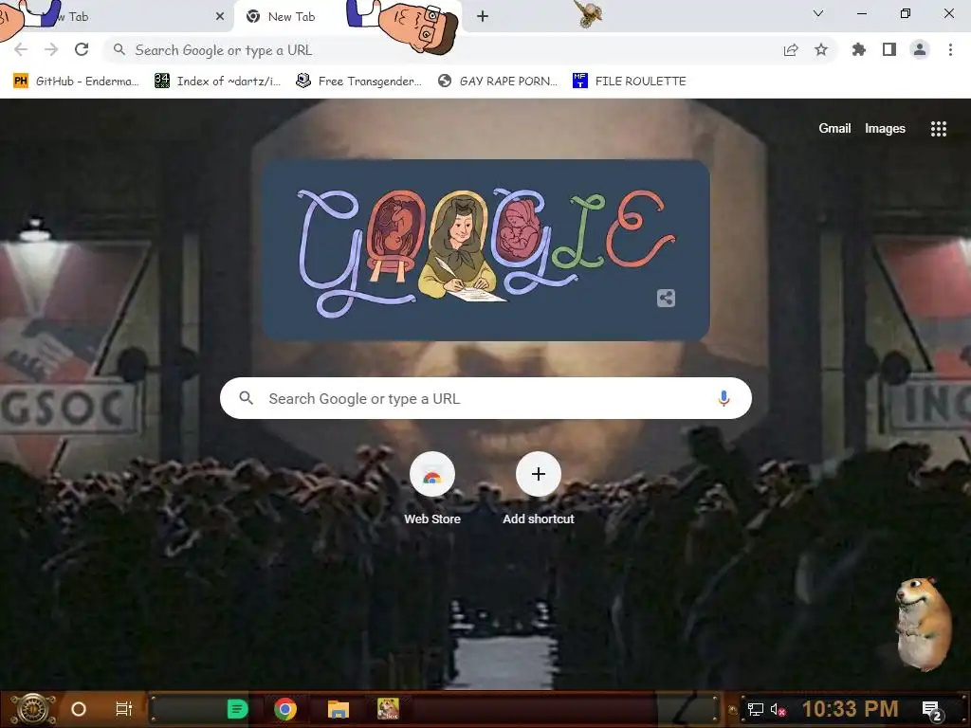This screenshot has height=728, width=971.
Task: Open Google Images link
Action: pyautogui.click(x=885, y=128)
